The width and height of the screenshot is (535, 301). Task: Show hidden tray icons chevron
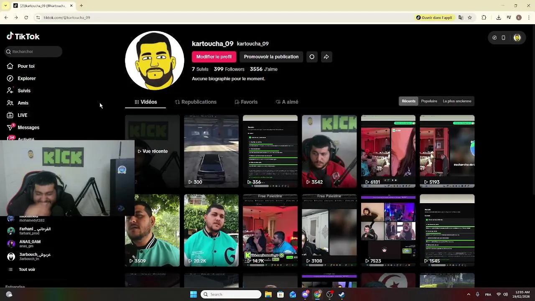[468, 294]
